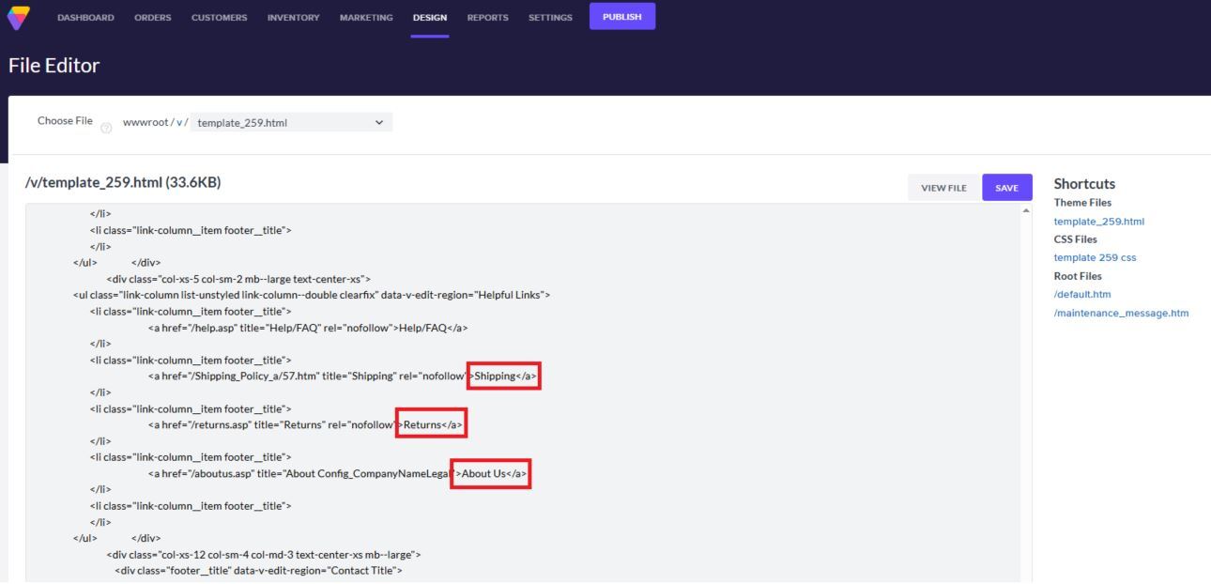Select the Design menu item
This screenshot has height=584, width=1211.
(x=429, y=18)
